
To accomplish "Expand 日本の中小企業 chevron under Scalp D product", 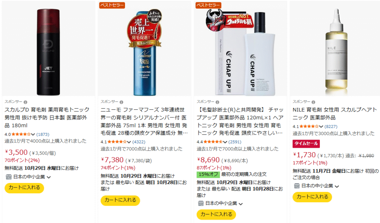I will [x=49, y=177].
